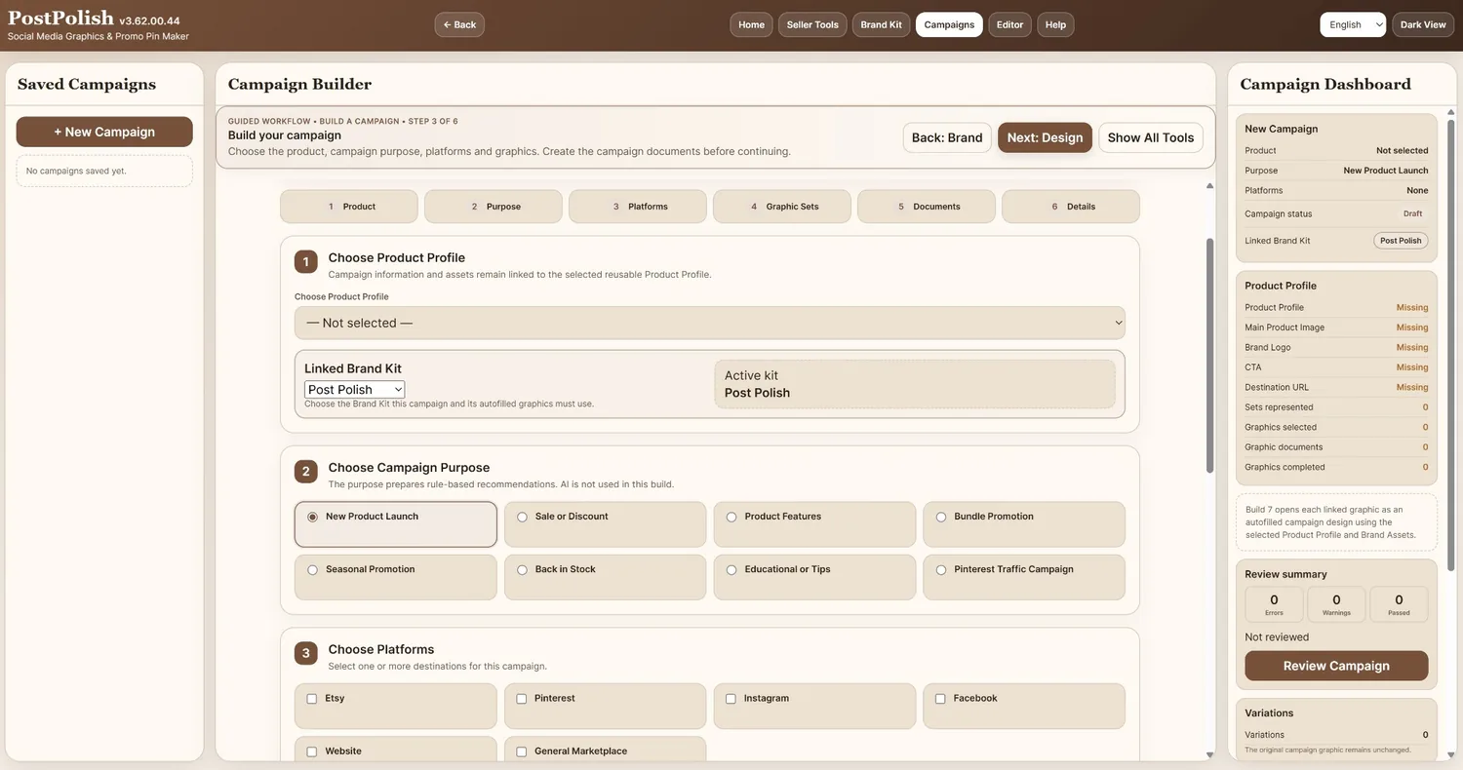Click the section 3 number badge
The image size is (1463, 770).
pyautogui.click(x=305, y=653)
